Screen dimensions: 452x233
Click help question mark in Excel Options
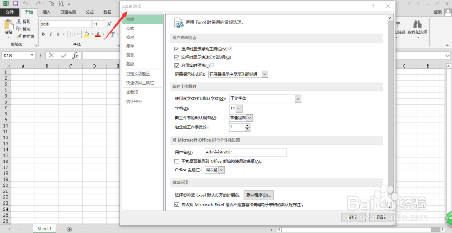click(x=373, y=6)
